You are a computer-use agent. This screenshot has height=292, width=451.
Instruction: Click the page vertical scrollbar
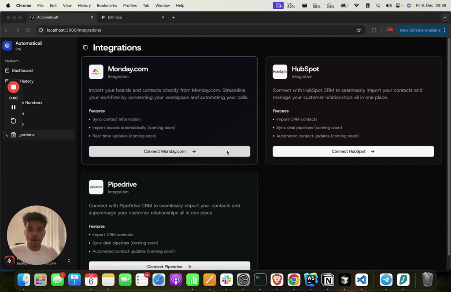(449, 146)
